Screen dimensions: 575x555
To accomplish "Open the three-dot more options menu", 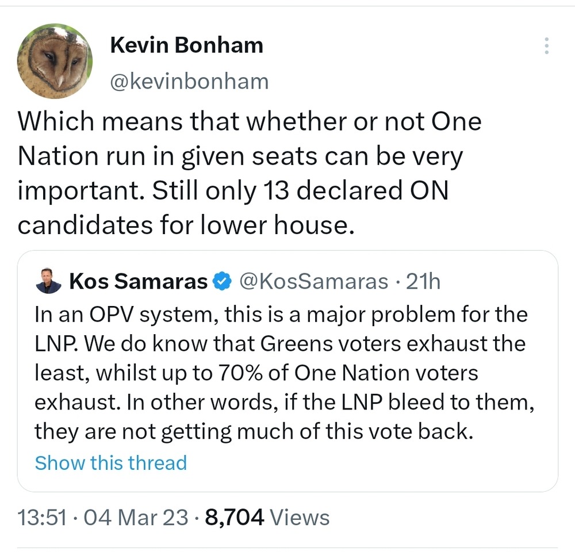I will (546, 46).
